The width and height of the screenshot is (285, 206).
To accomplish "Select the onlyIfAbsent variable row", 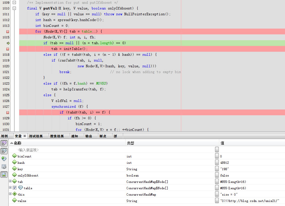I will [147, 175].
